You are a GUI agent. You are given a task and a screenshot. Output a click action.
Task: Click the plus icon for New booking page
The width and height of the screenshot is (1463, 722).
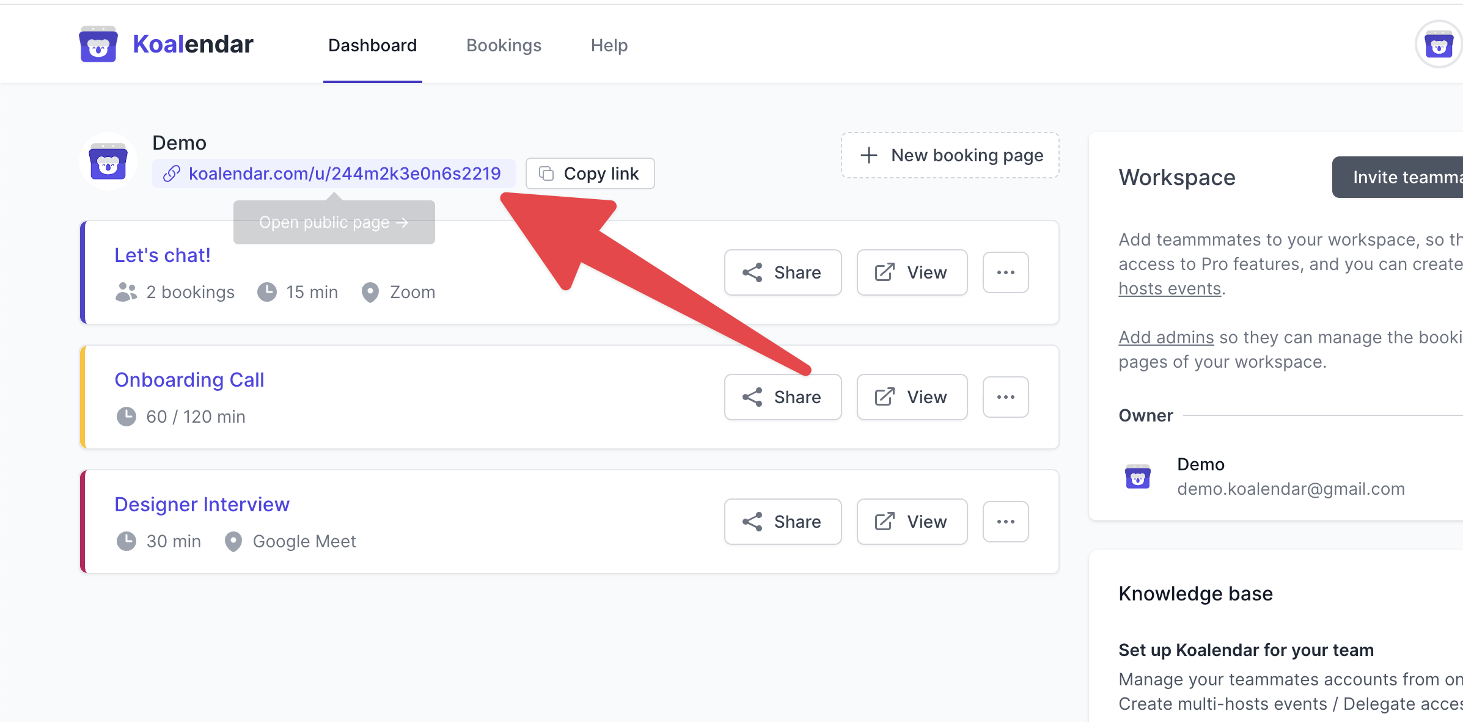pos(868,155)
